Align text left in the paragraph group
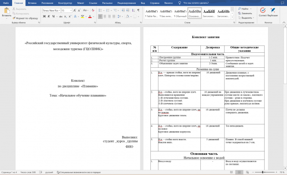This screenshot has height=175, width=287. (100, 16)
